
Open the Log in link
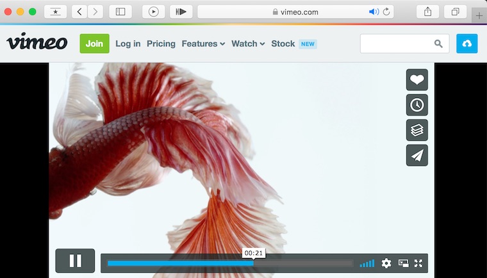click(x=128, y=44)
